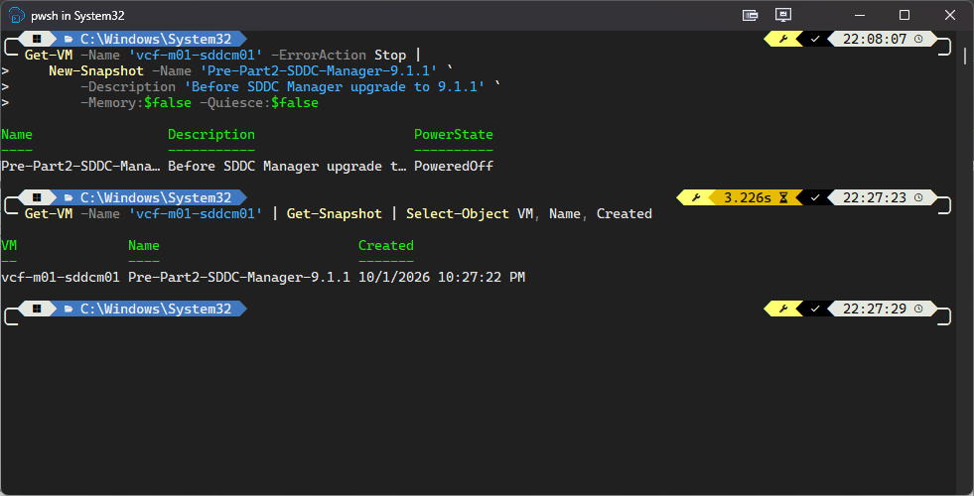Close the pwsh terminal window
This screenshot has height=496, width=974.
[x=950, y=16]
